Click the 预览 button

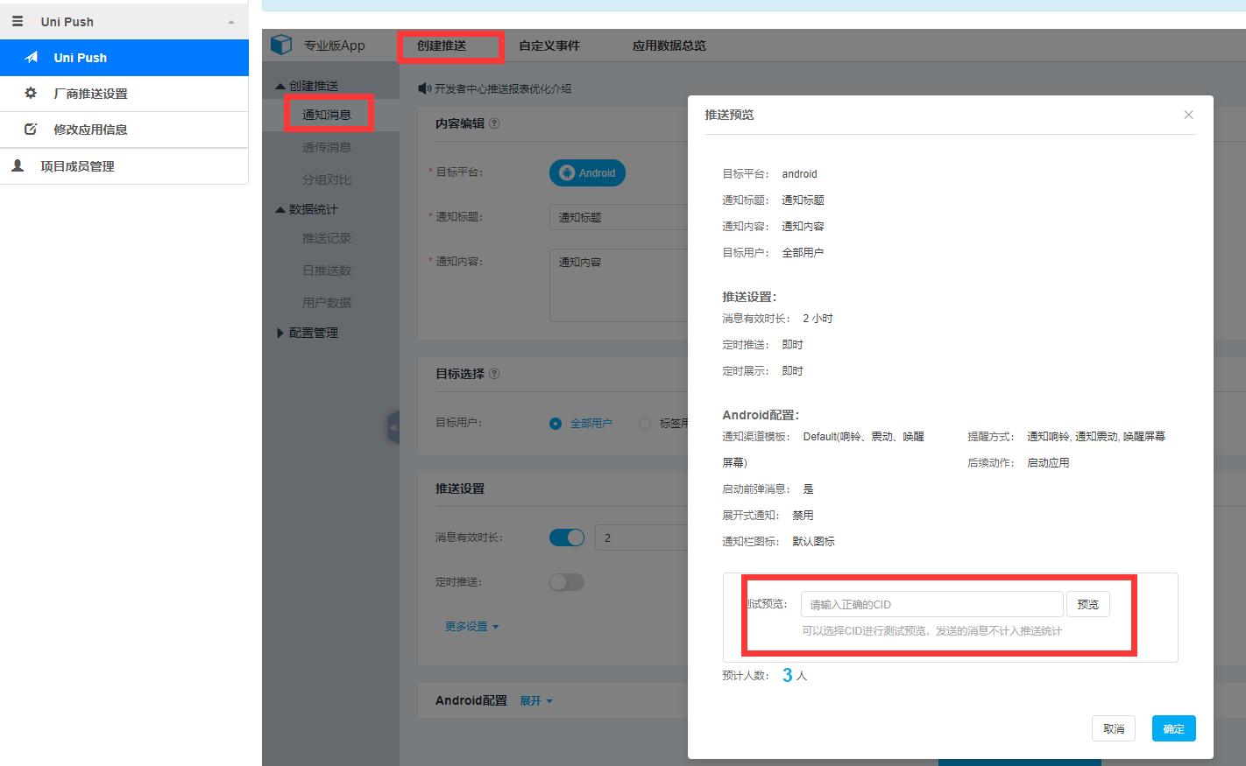[1088, 604]
